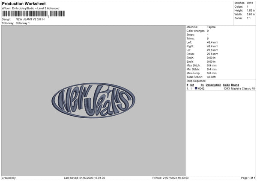This screenshot has width=257, height=181.
Task: Click machine value 'Tajima'
Action: 211,27
